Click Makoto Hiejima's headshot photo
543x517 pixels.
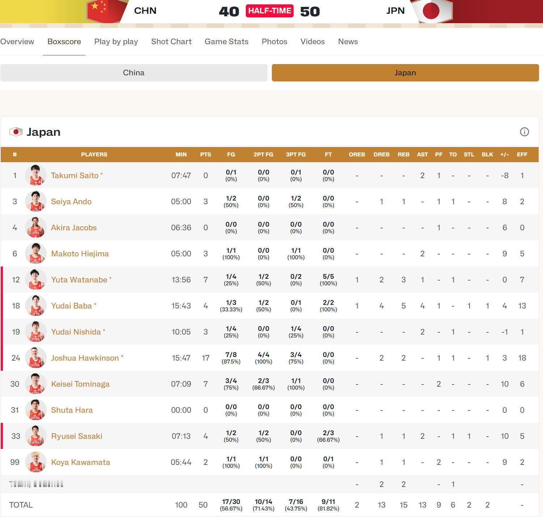point(35,254)
